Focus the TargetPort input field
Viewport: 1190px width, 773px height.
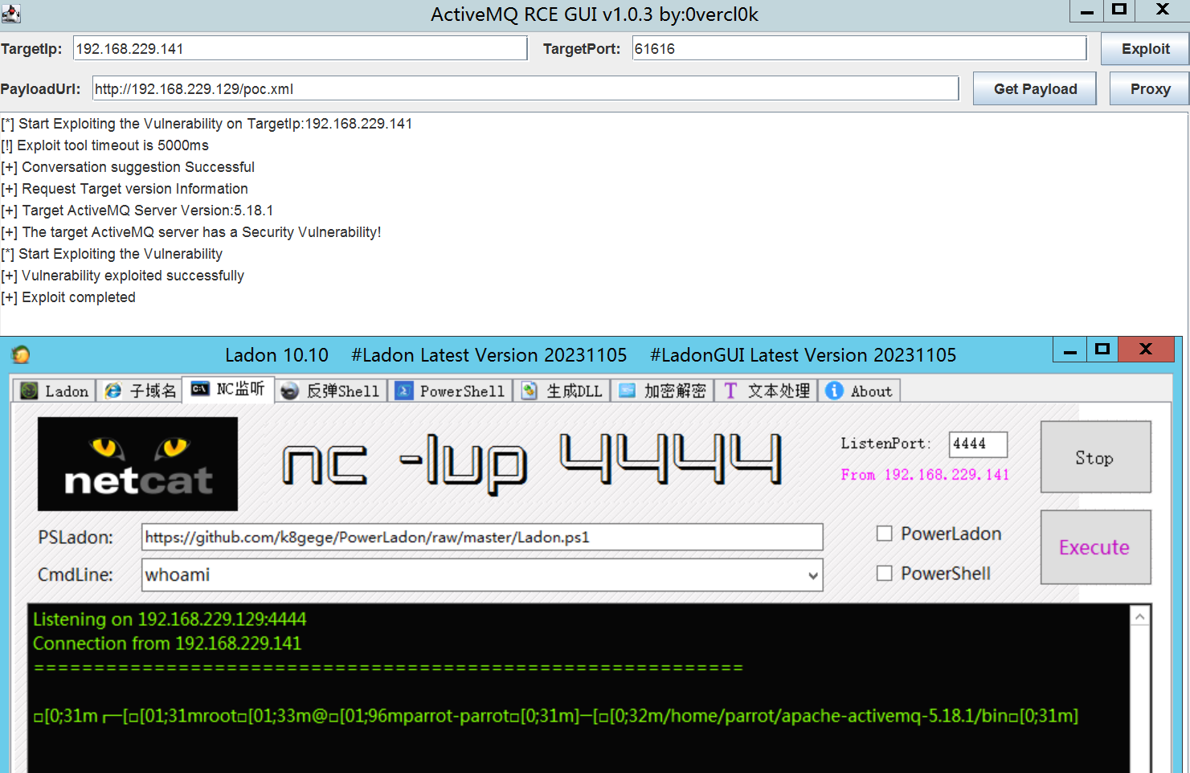pyautogui.click(x=859, y=48)
